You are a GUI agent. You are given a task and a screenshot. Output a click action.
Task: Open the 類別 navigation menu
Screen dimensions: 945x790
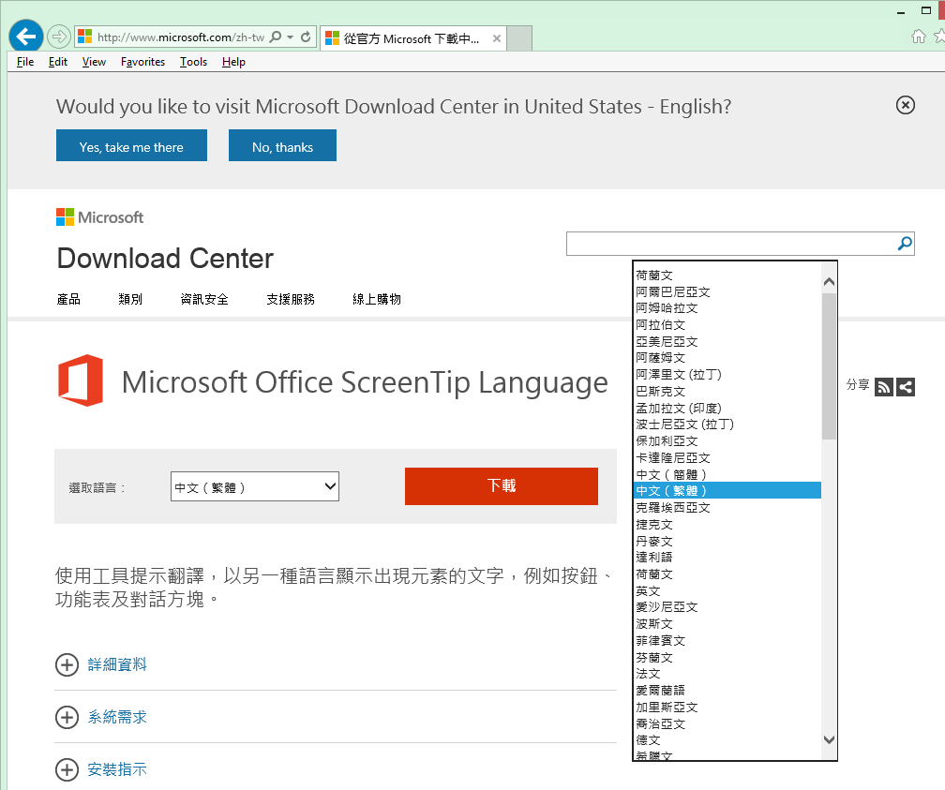[130, 299]
